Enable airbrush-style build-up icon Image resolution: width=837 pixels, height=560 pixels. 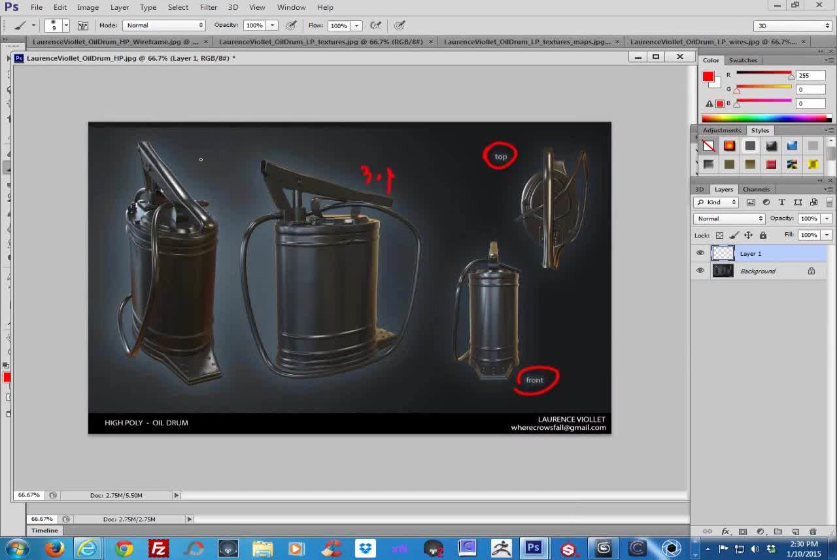[376, 26]
